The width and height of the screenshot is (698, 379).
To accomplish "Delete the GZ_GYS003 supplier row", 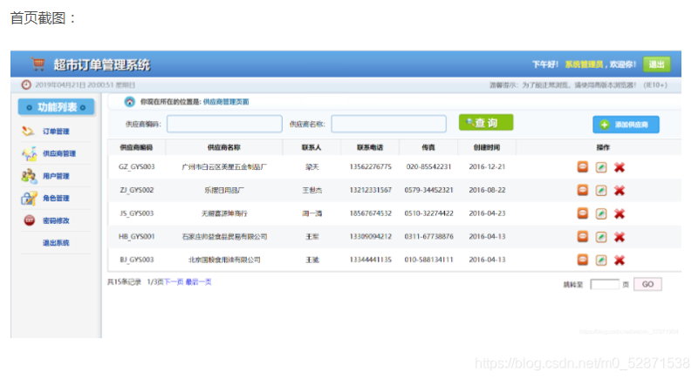I will (619, 167).
